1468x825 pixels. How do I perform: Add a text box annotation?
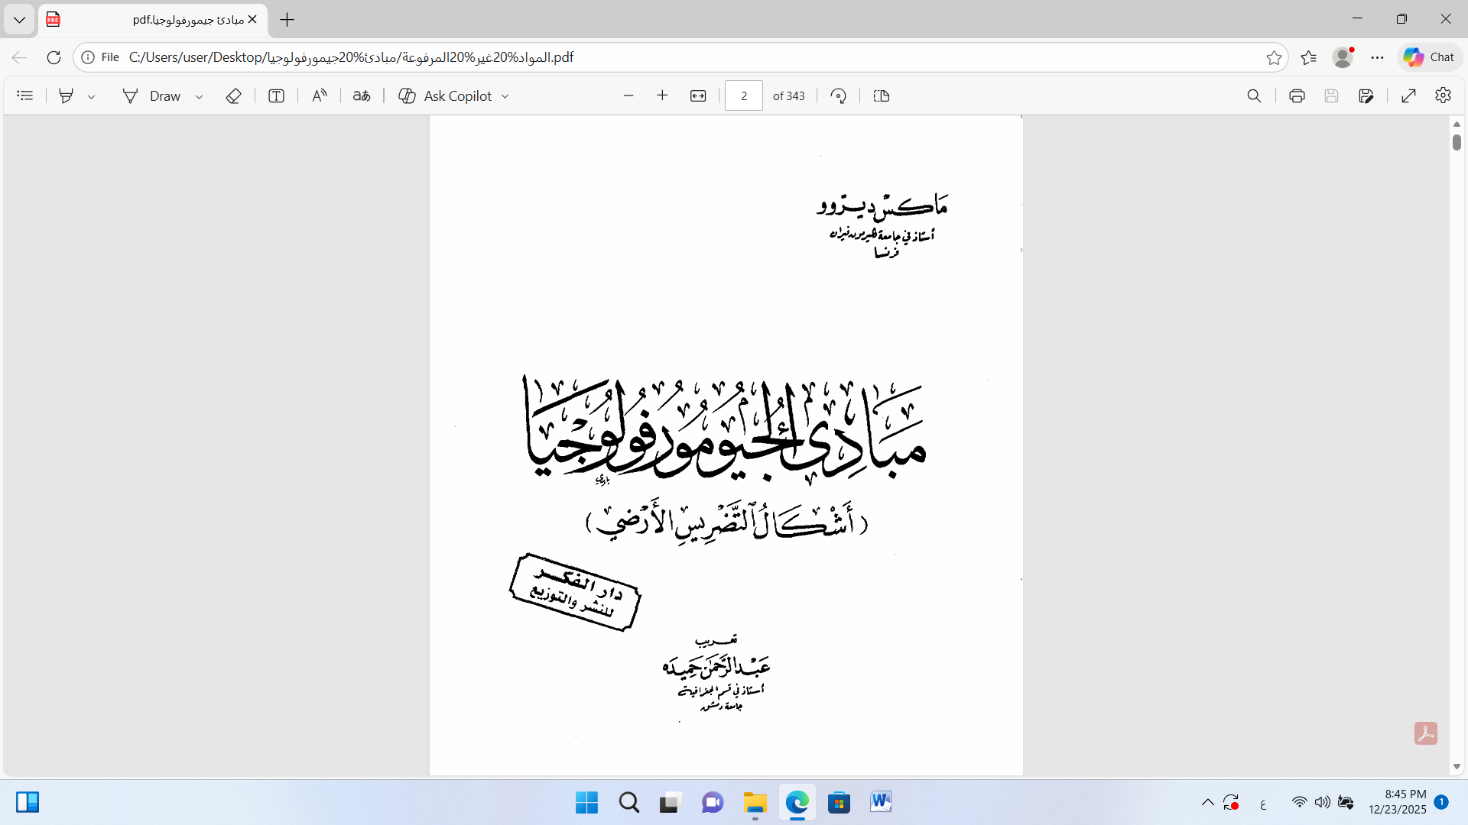pos(277,95)
